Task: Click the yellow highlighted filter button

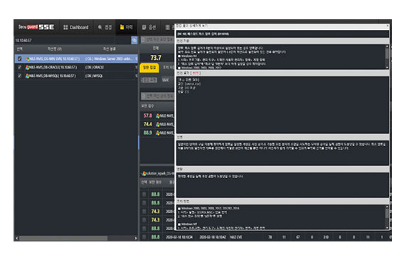Action: click(149, 68)
